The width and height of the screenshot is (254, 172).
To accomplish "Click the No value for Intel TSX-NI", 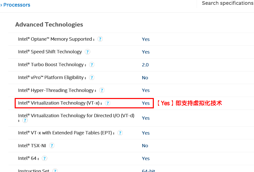I will 145,145.
